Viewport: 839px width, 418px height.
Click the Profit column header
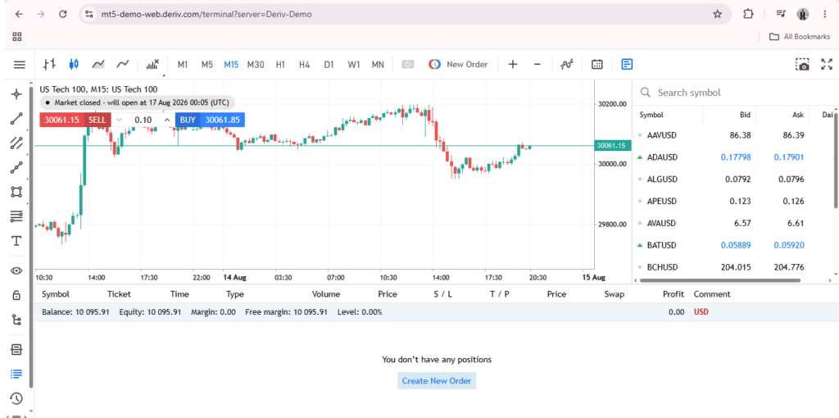click(673, 294)
